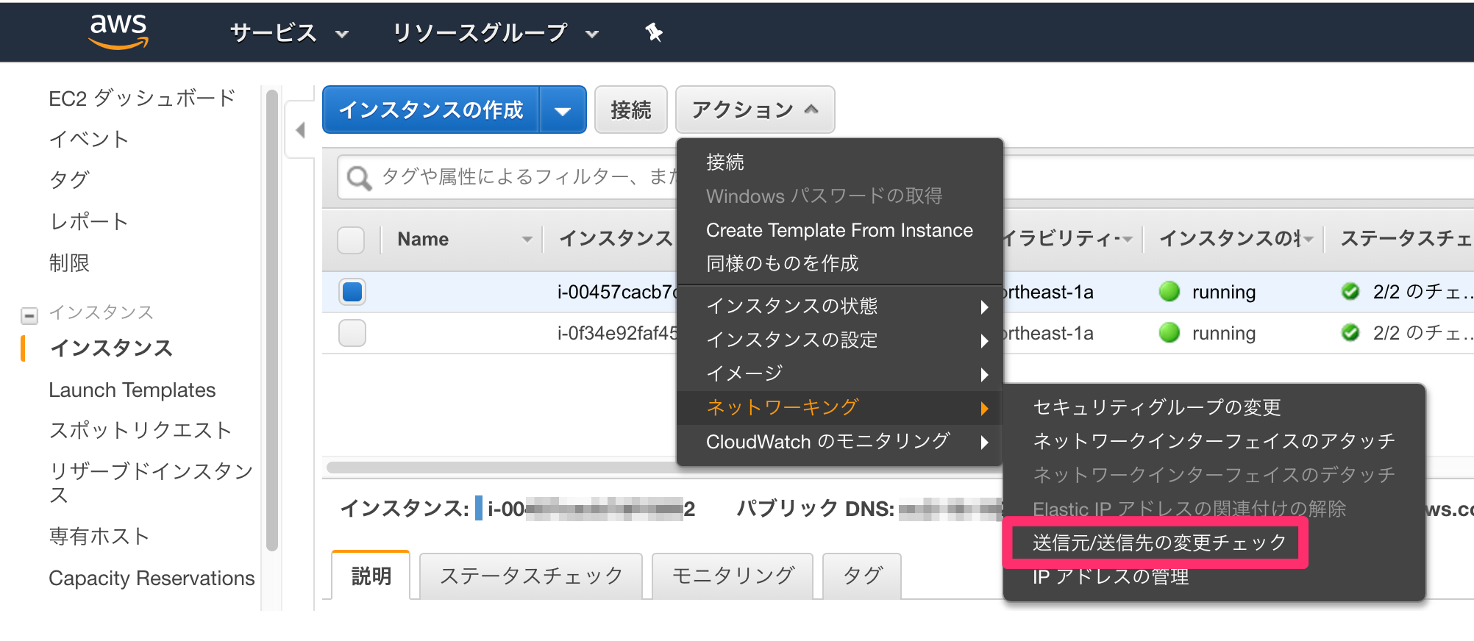Image resolution: width=1474 pixels, height=641 pixels.
Task: Sort via the Name column dropdown arrow
Action: pyautogui.click(x=527, y=240)
